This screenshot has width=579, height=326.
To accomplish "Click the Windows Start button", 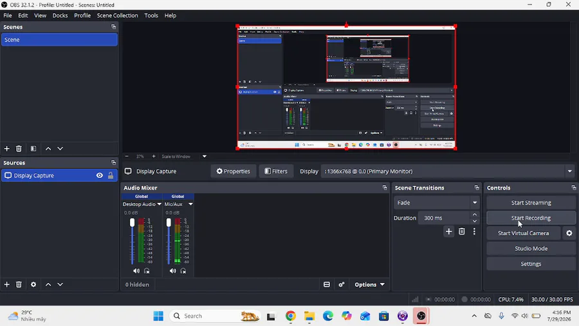I will click(158, 316).
